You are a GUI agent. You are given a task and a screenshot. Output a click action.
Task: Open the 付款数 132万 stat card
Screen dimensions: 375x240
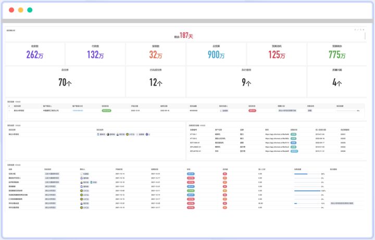[x=95, y=53]
